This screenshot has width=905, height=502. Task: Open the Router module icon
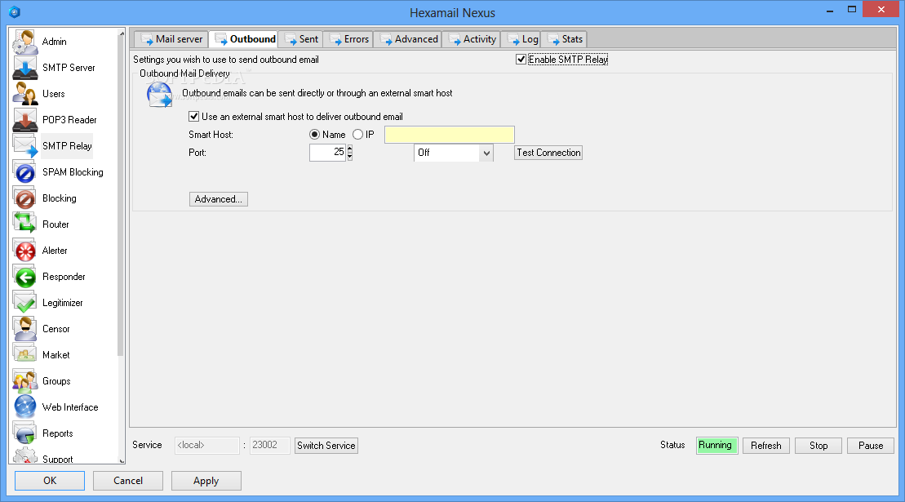24,224
